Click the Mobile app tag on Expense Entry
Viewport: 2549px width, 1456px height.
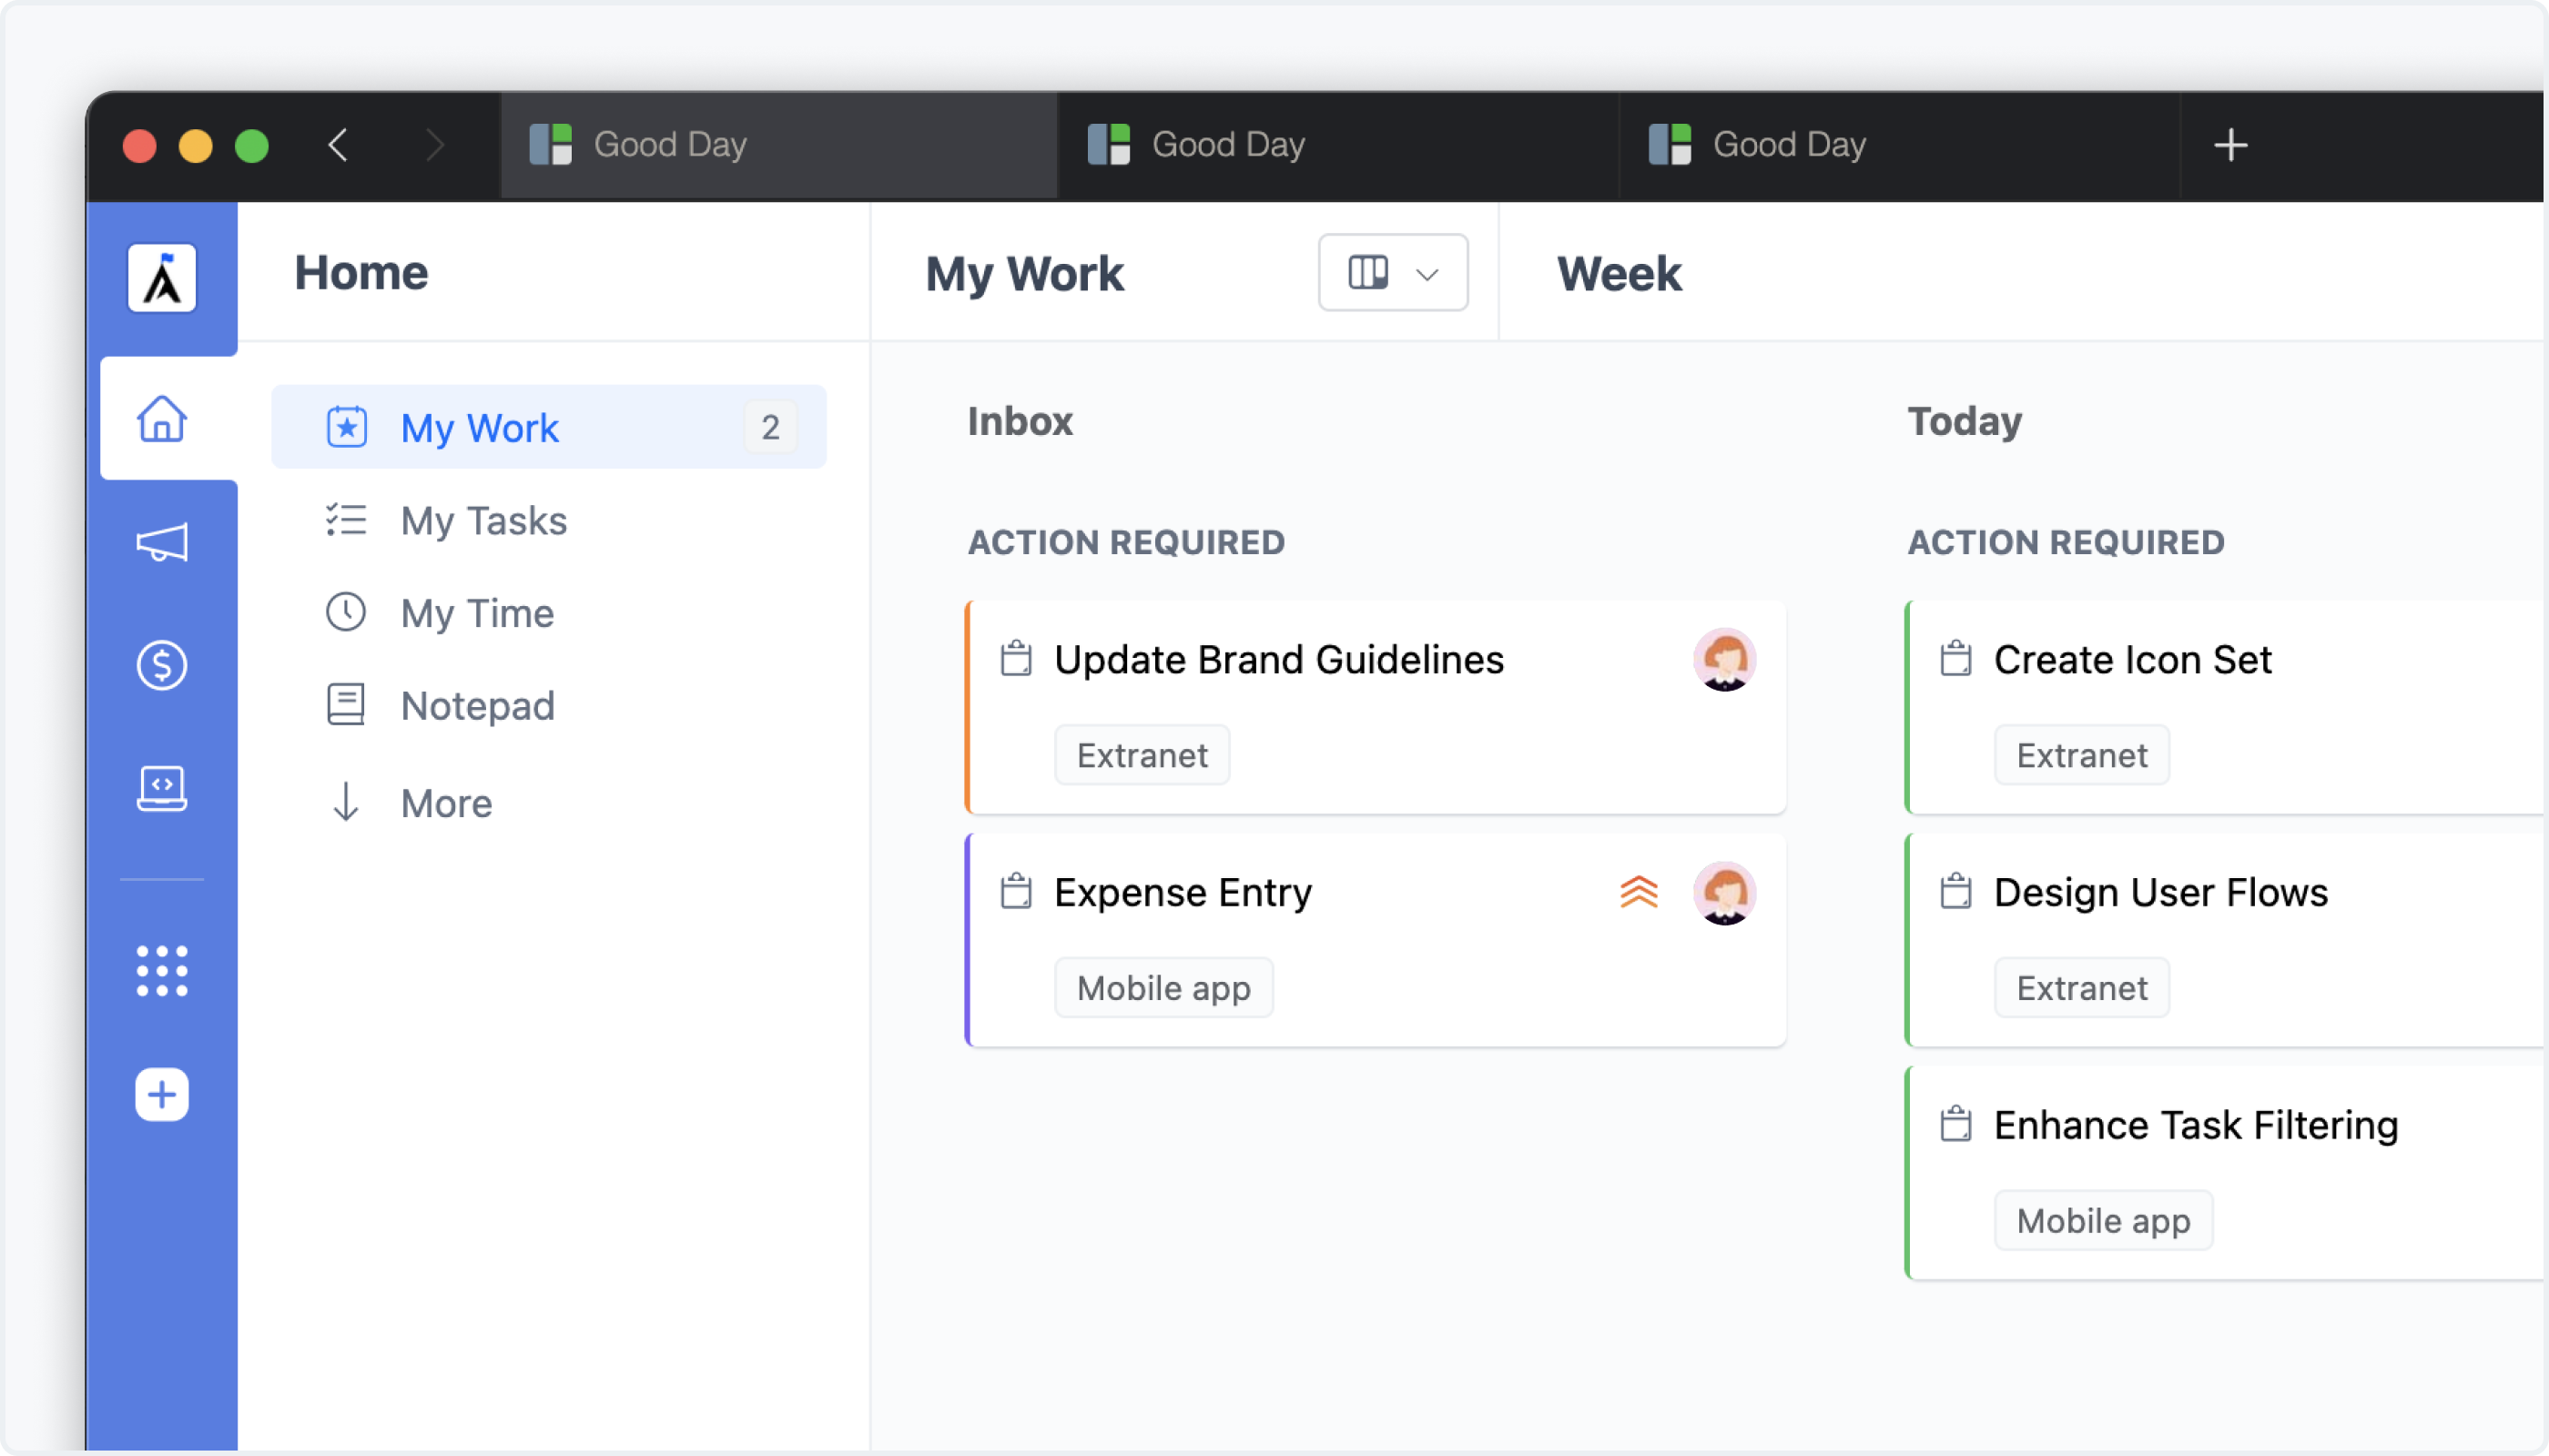[x=1163, y=988]
